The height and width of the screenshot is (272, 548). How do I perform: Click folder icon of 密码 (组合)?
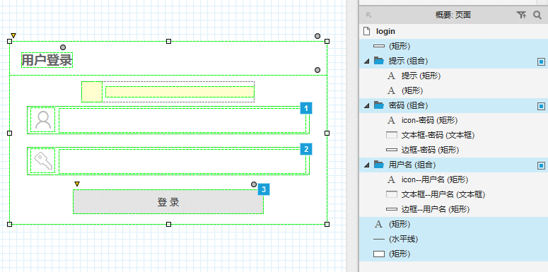pyautogui.click(x=379, y=105)
